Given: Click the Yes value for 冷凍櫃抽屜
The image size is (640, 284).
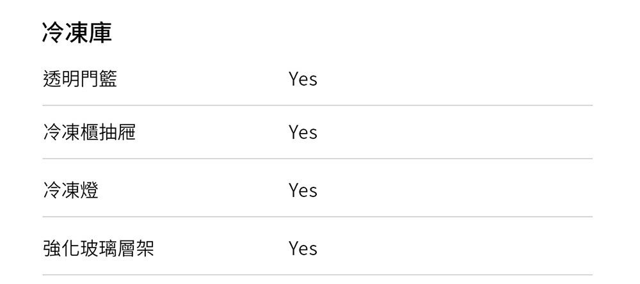Looking at the screenshot, I should (x=303, y=132).
